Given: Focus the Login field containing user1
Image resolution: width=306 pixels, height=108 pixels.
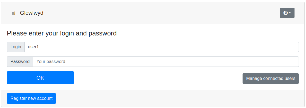Looking at the screenshot, I should click(161, 47).
